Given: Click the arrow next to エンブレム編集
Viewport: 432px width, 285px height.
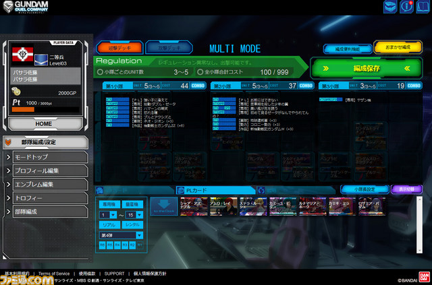Looking at the screenshot, I should 8,185.
